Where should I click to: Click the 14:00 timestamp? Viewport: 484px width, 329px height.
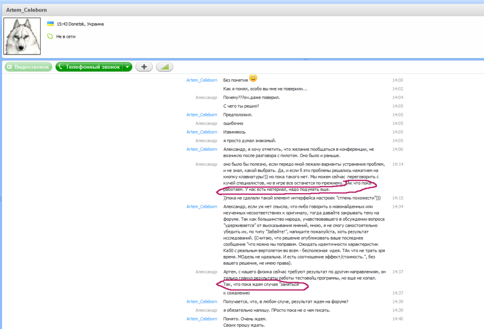(x=397, y=80)
